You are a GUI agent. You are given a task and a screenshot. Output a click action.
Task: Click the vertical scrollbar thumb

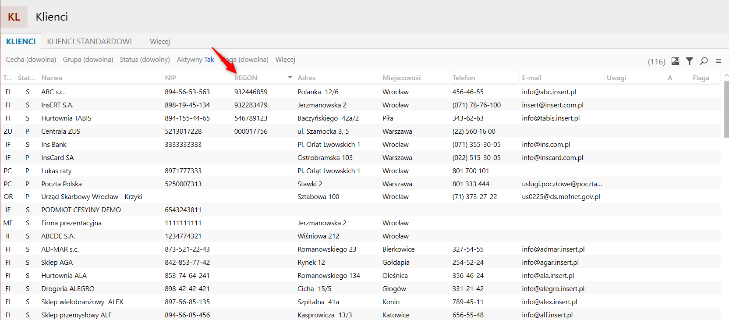(726, 109)
